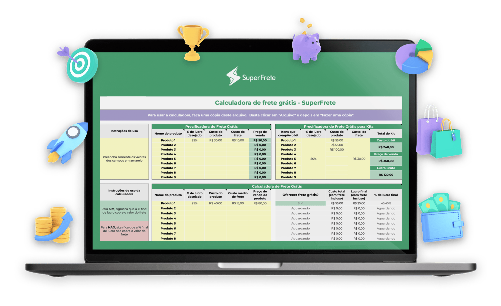This screenshot has width=501, height=306.
Task: Click the 'R$ 80,00' Preço de venda do produto cell
Action: pos(260,203)
